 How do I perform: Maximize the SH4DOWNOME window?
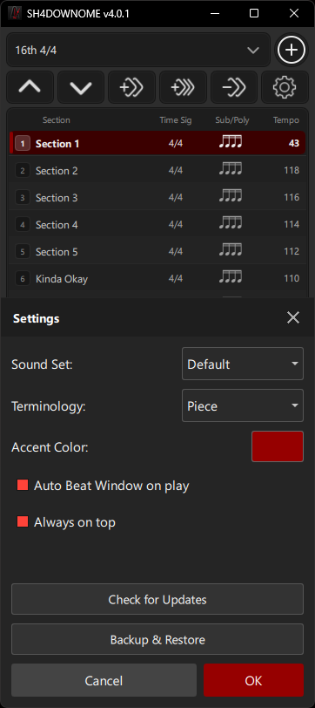[x=254, y=14]
